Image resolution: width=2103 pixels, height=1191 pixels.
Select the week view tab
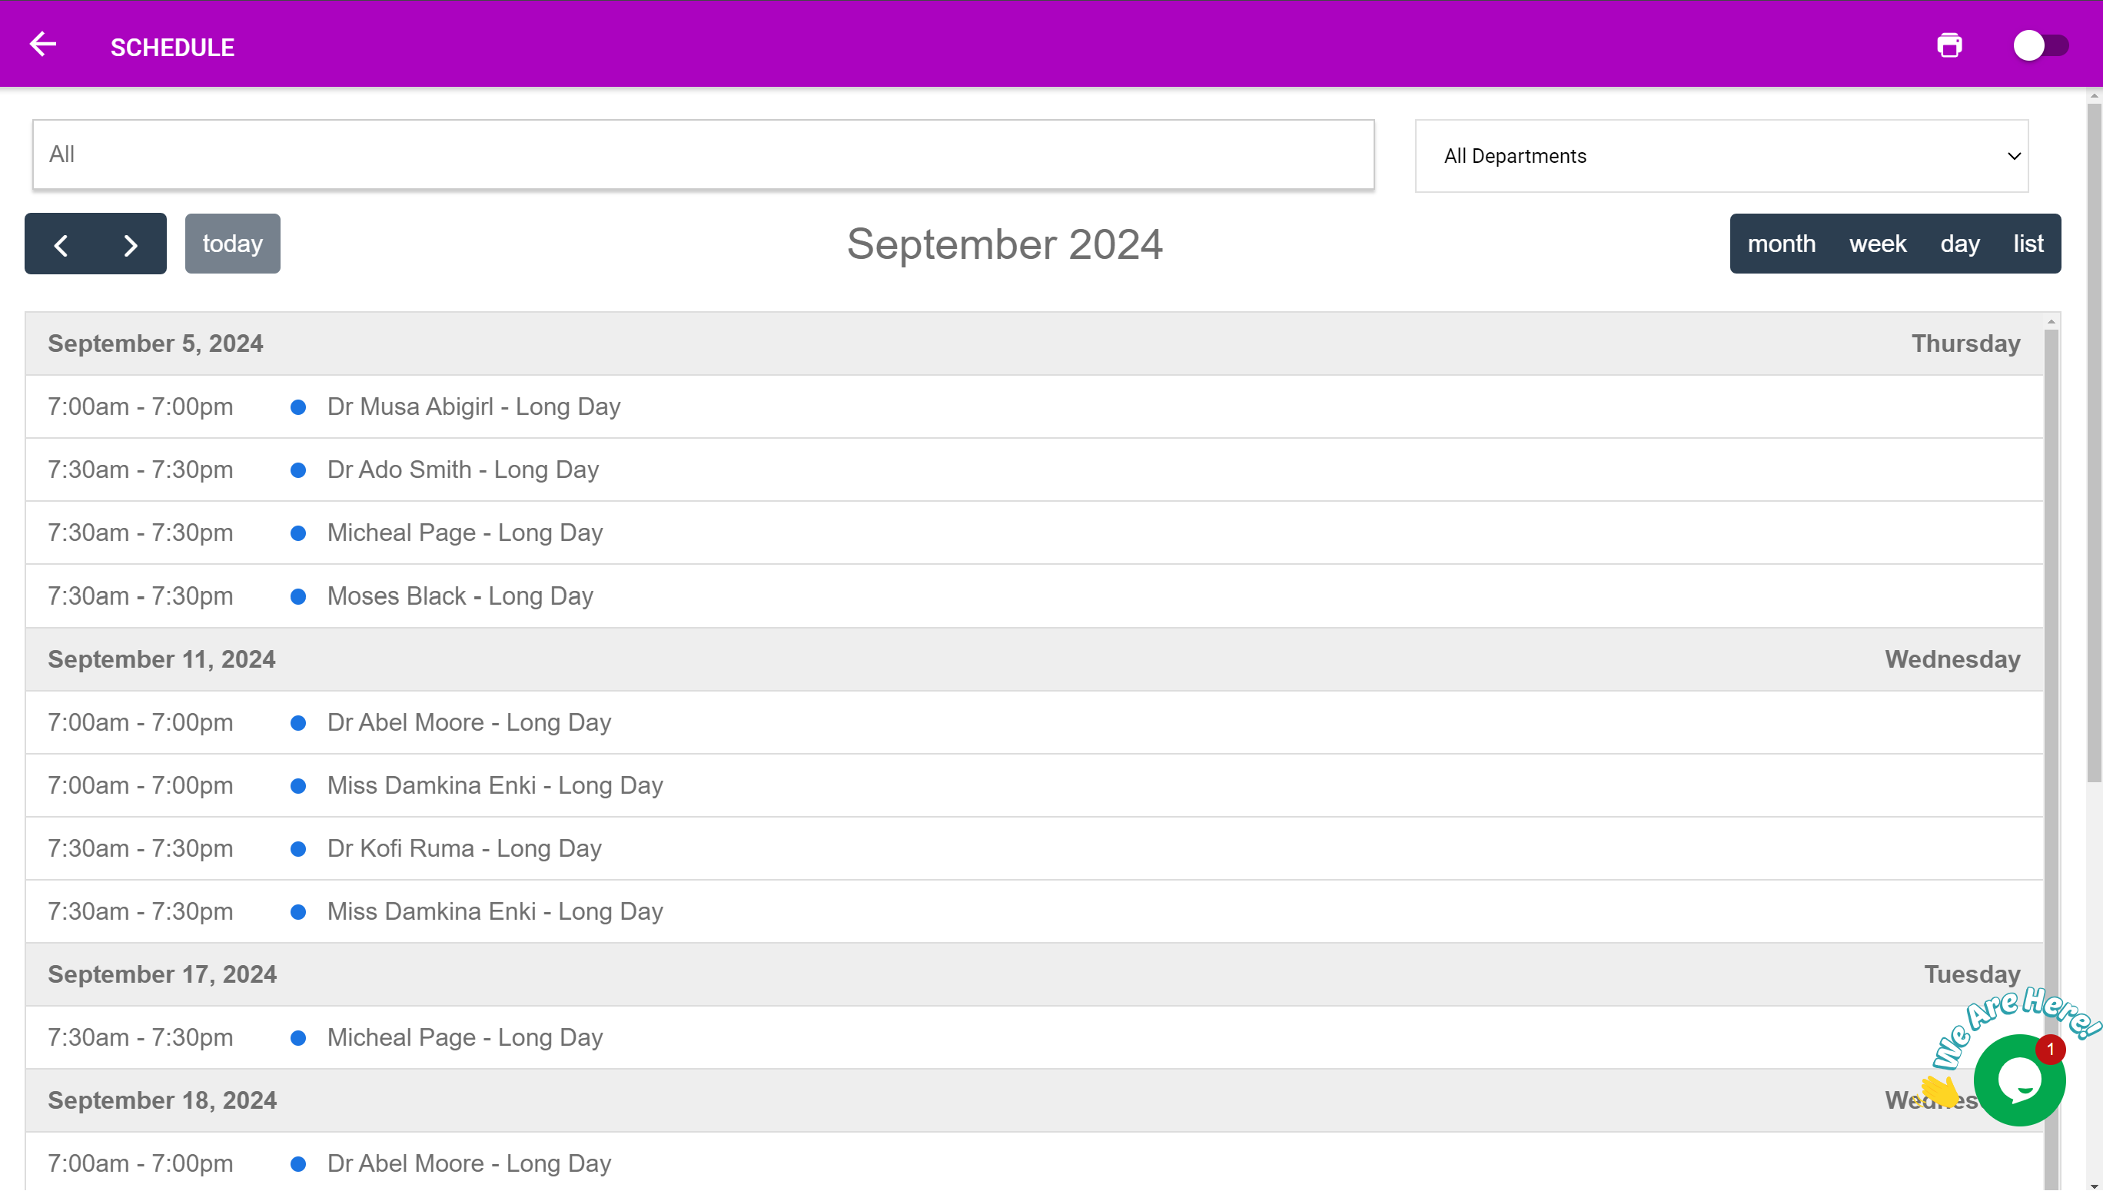[1878, 244]
